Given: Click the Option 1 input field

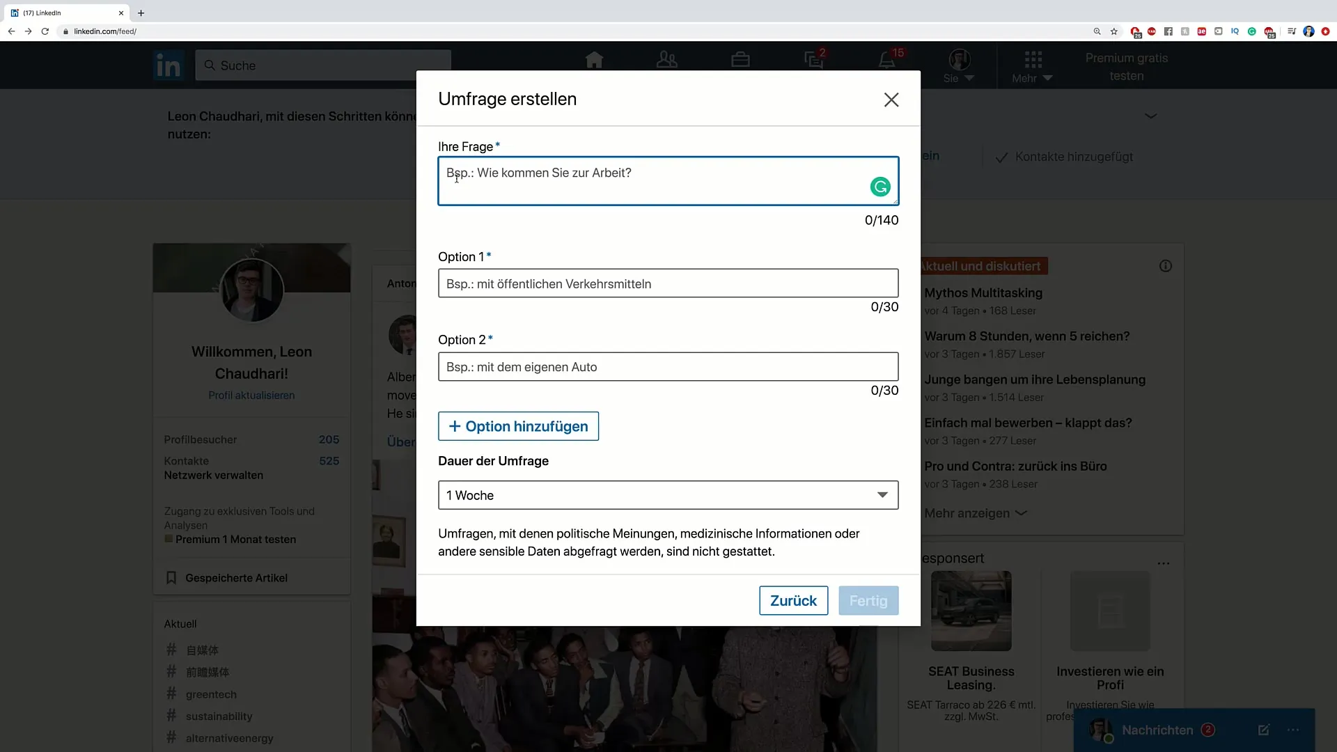Looking at the screenshot, I should [x=668, y=283].
